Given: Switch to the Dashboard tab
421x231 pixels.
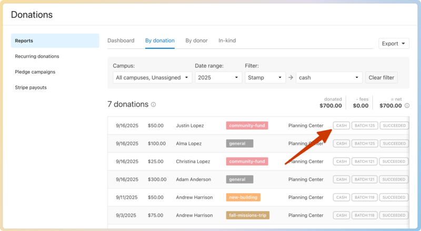Looking at the screenshot, I should click(x=121, y=40).
